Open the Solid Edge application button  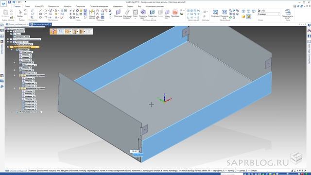point(3,4)
